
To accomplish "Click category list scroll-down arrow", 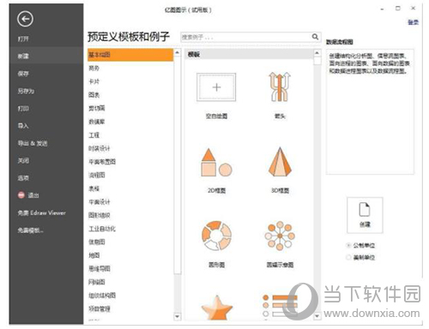I will (178, 316).
